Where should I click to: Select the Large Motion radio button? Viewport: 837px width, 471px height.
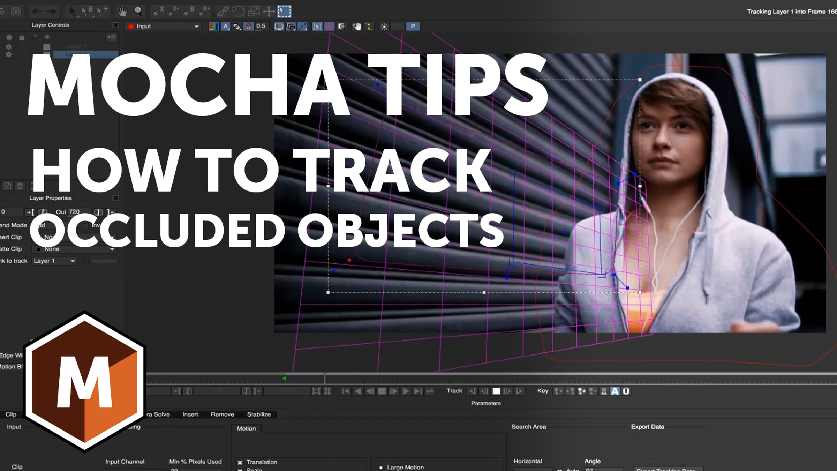click(x=381, y=467)
